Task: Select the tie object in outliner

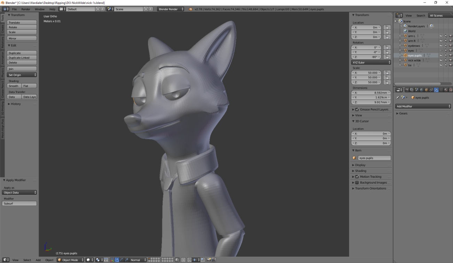Action: (x=409, y=65)
